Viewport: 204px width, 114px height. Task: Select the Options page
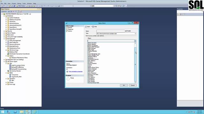(70, 31)
